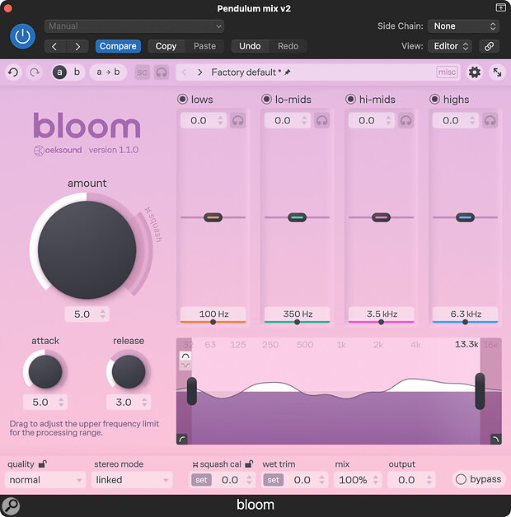Click the Compare button
Image resolution: width=511 pixels, height=517 pixels.
[x=118, y=46]
